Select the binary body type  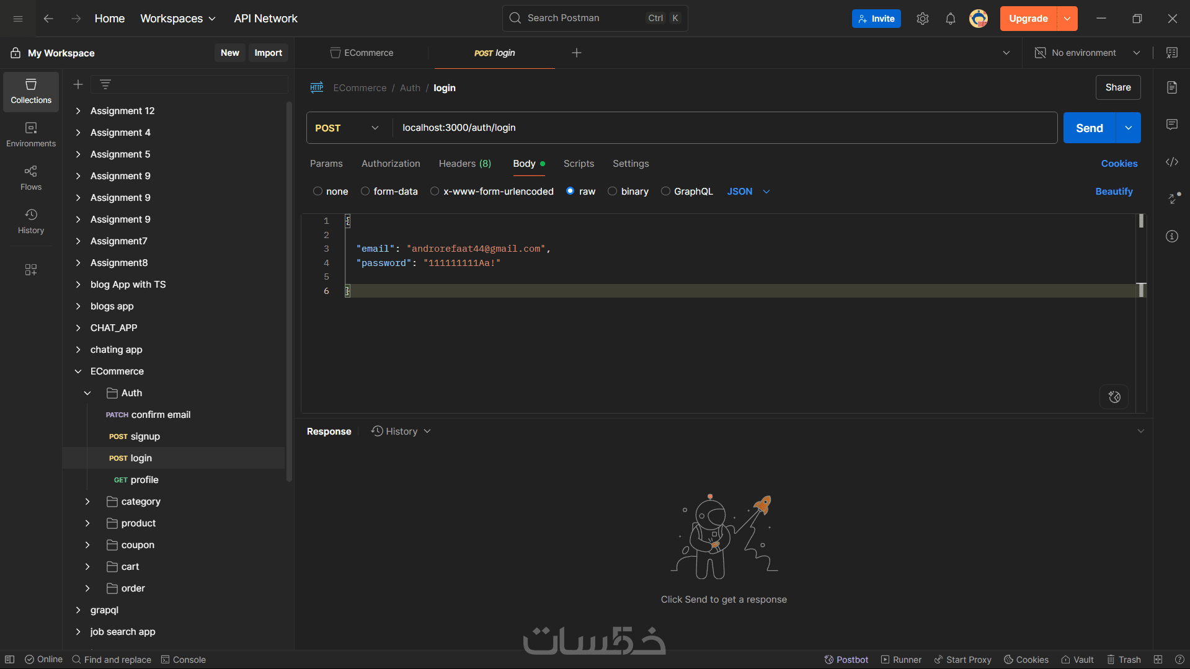coord(613,192)
